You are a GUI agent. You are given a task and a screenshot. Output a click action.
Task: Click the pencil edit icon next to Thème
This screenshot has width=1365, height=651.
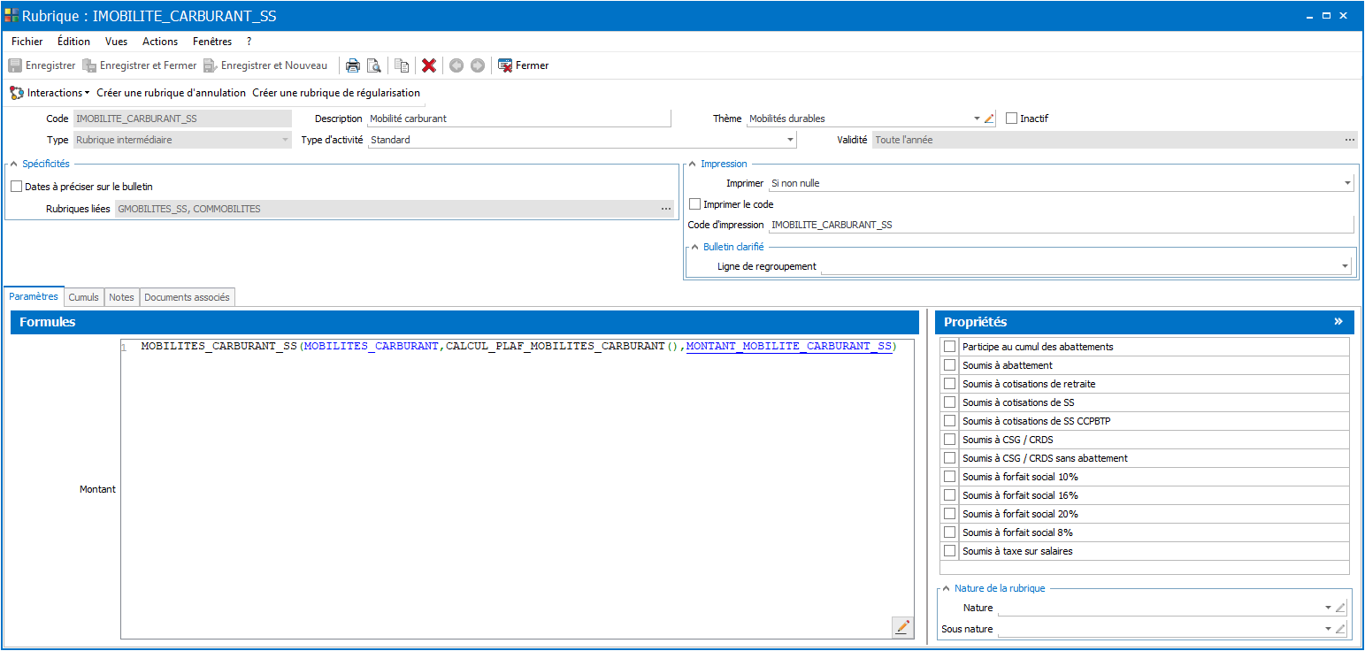click(989, 119)
